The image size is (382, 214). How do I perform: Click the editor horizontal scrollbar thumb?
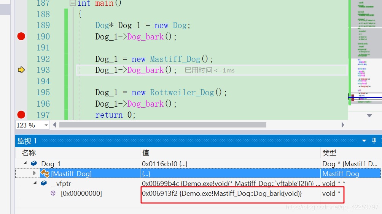click(x=163, y=125)
